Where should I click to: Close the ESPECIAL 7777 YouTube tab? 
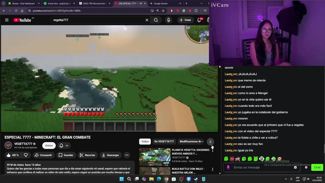click(x=145, y=4)
